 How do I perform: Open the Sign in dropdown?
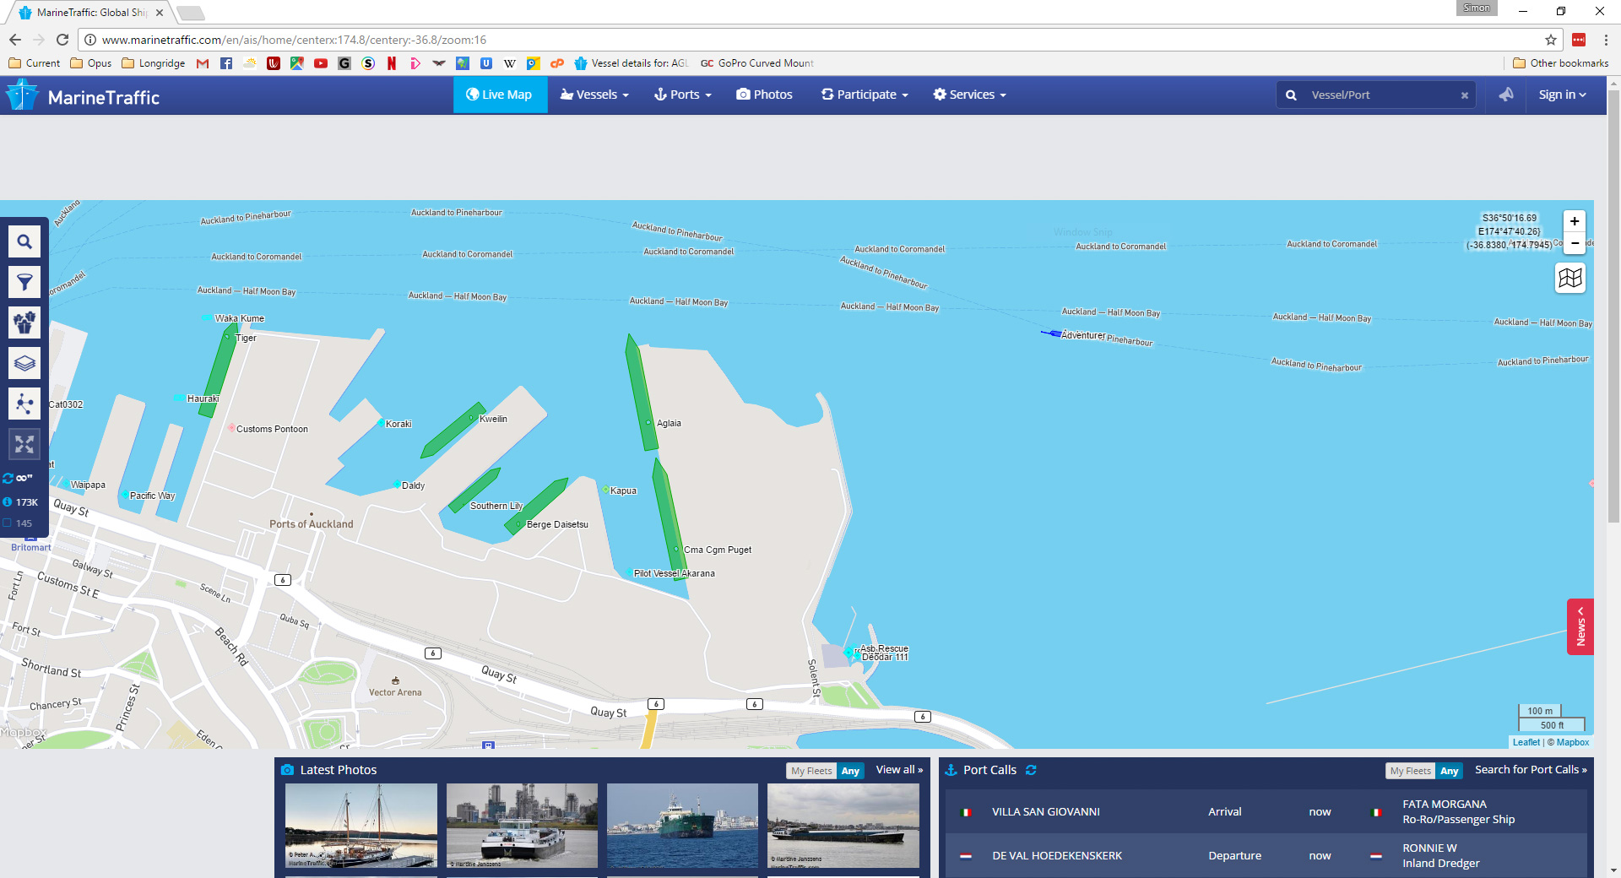1561,95
